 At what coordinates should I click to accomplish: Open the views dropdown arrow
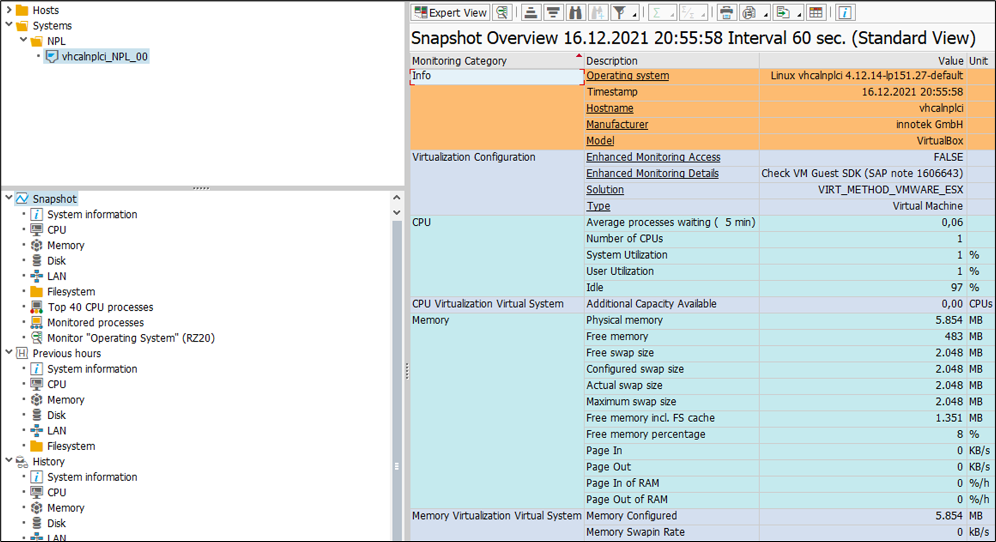click(x=765, y=14)
